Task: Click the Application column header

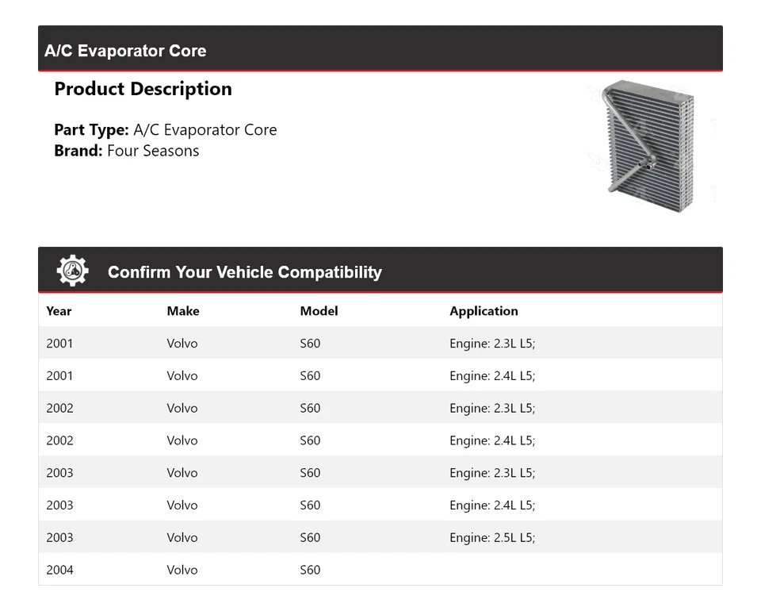Action: (484, 311)
